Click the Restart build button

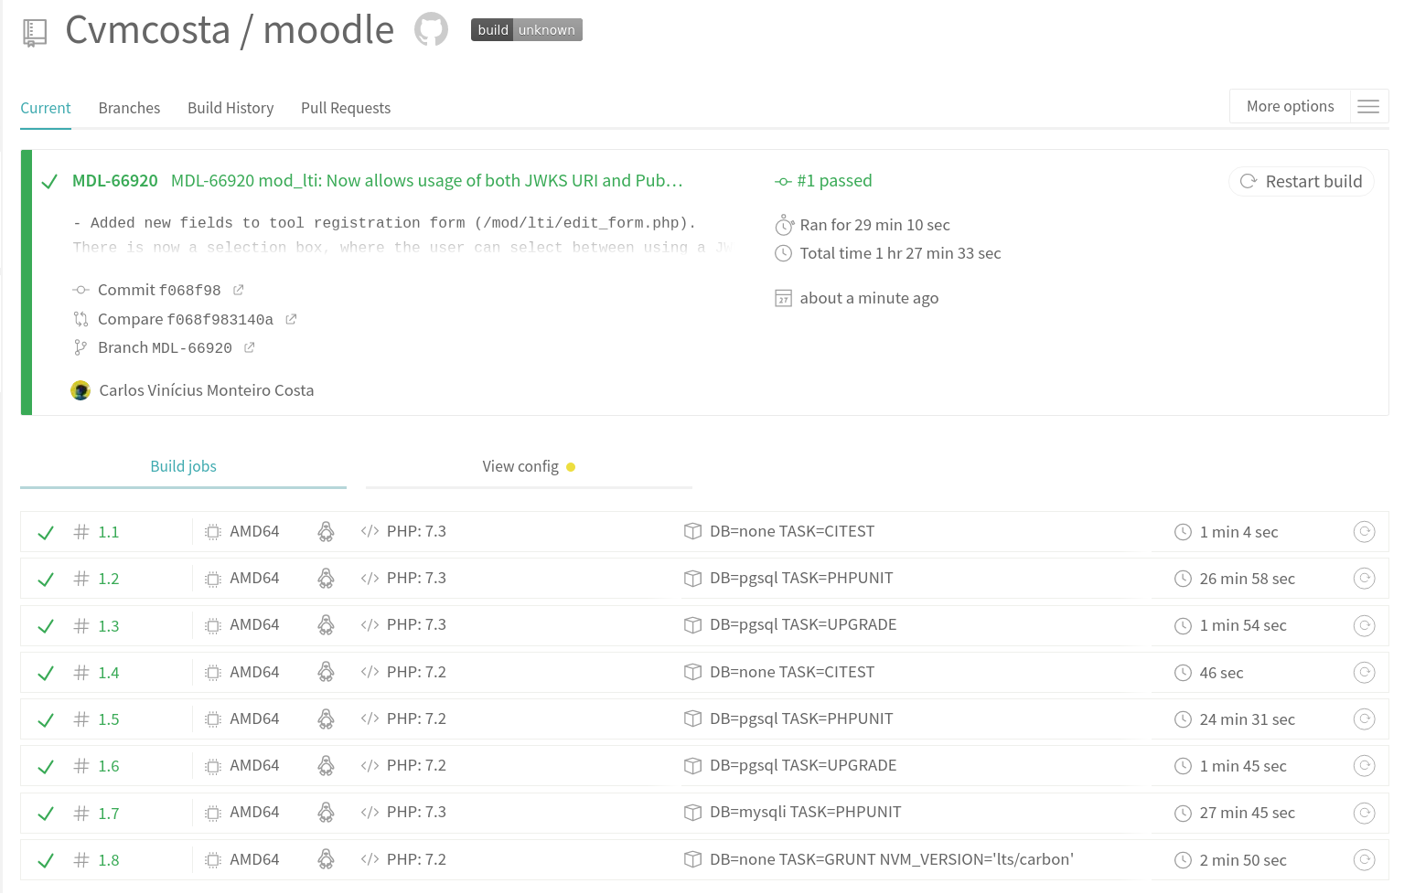pos(1302,181)
